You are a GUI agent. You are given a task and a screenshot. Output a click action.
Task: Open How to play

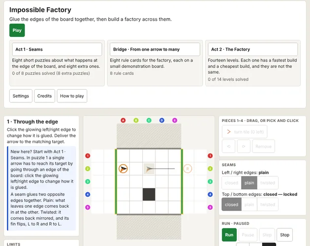tap(72, 96)
